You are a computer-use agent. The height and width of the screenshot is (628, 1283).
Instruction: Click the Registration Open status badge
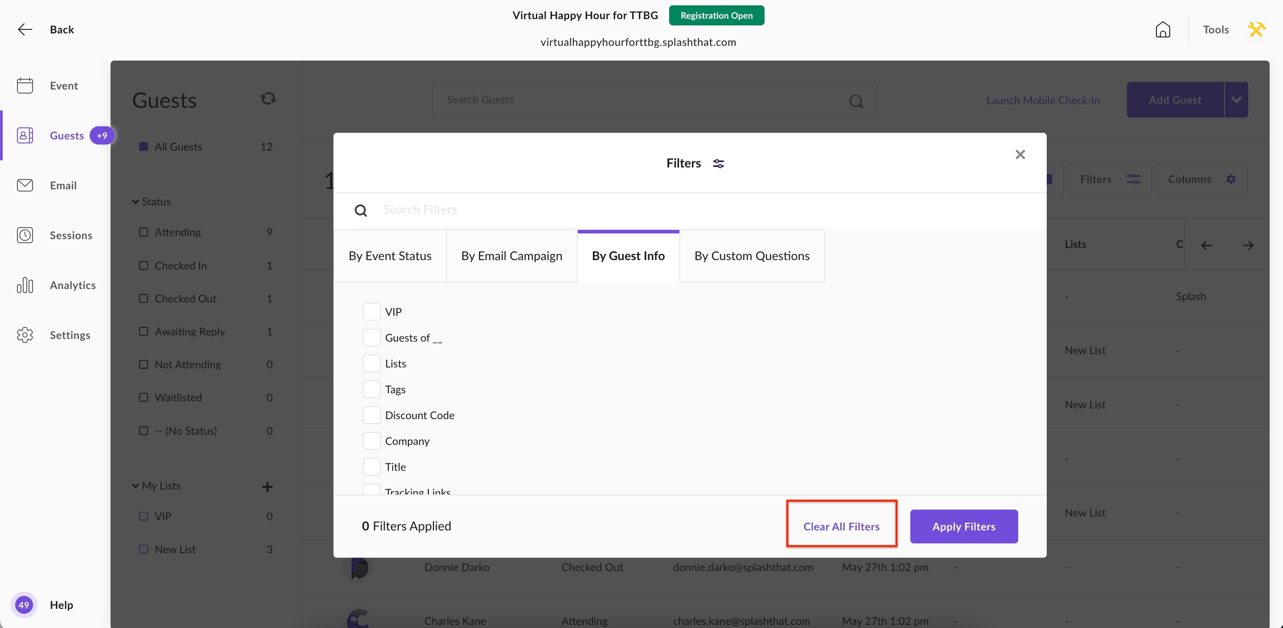716,16
